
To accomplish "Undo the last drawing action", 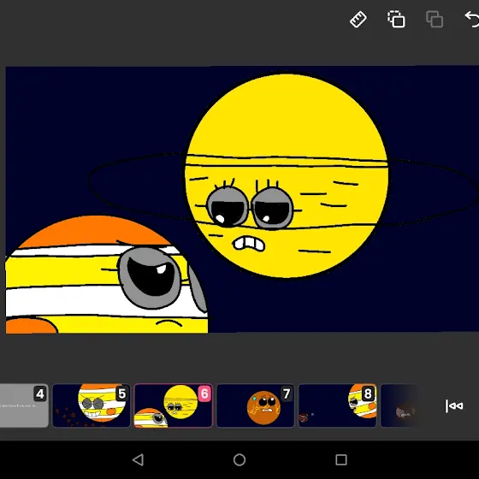I will [x=472, y=19].
